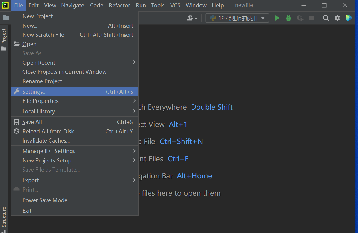Start debugging with the bug icon

[x=289, y=18]
